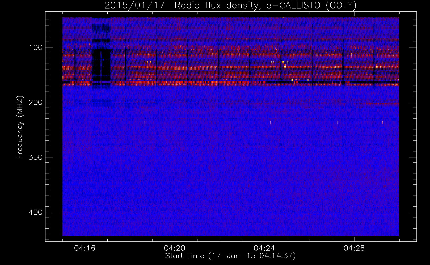Click the '04:20' time tick label

tap(175, 248)
